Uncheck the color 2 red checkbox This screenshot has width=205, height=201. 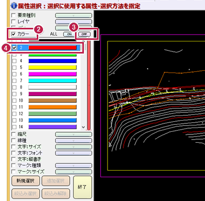pyautogui.click(x=14, y=48)
